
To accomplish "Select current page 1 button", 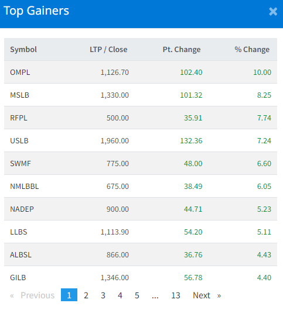I will (x=69, y=295).
